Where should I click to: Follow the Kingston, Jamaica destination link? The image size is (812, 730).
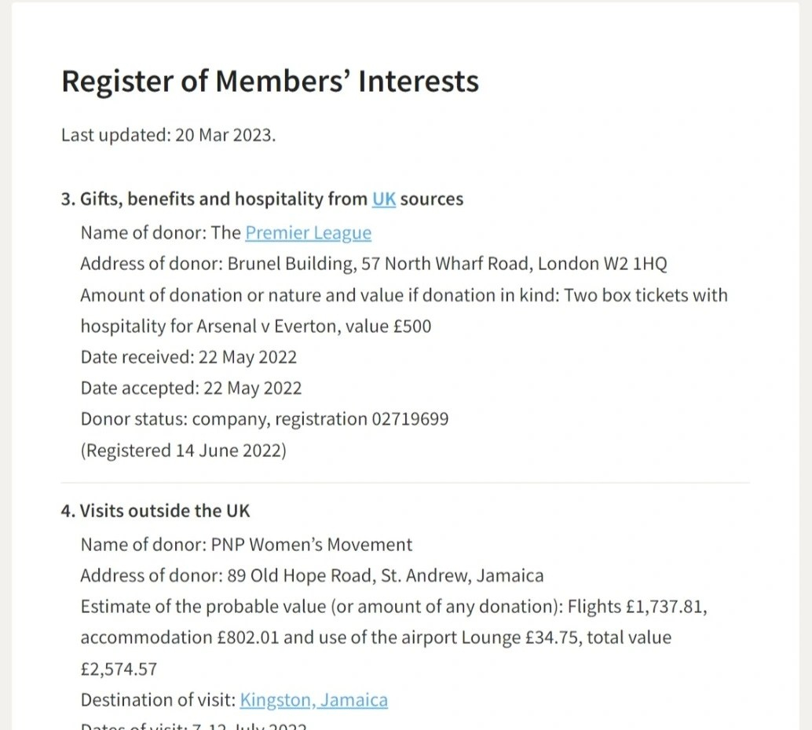coord(313,700)
